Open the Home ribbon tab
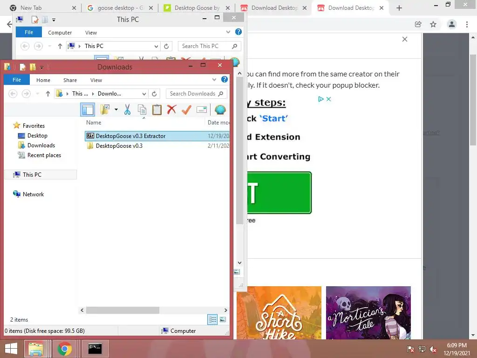The image size is (477, 358). [x=43, y=80]
